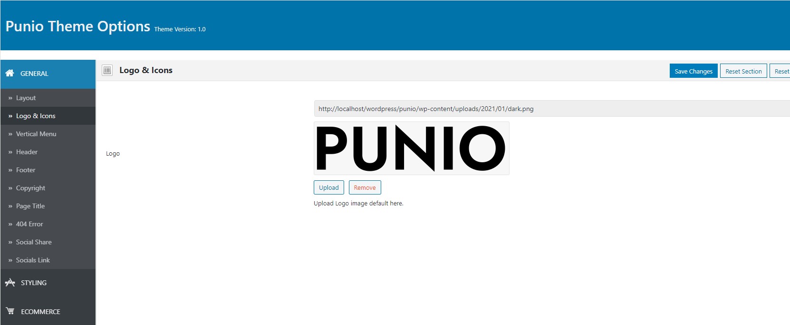Click the Punio Theme Options title
This screenshot has width=790, height=325.
click(78, 26)
